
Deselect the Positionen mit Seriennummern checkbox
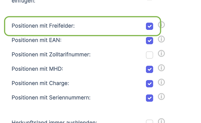tap(149, 98)
